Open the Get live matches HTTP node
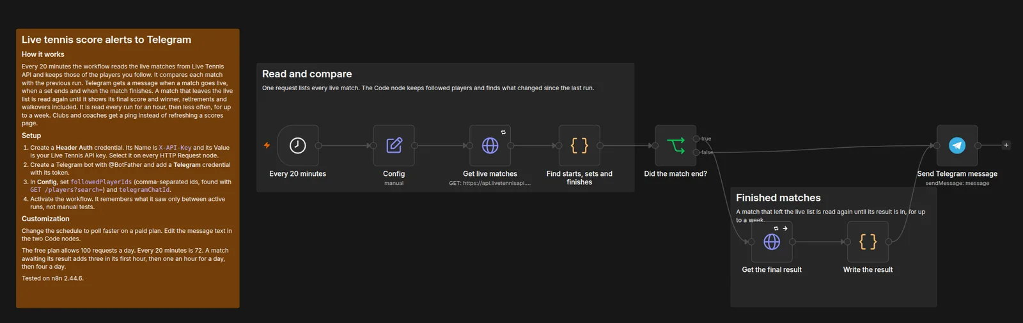 [x=490, y=146]
